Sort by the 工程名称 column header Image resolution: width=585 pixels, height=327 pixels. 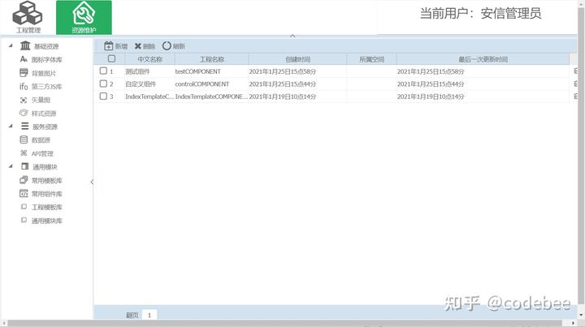coord(211,59)
